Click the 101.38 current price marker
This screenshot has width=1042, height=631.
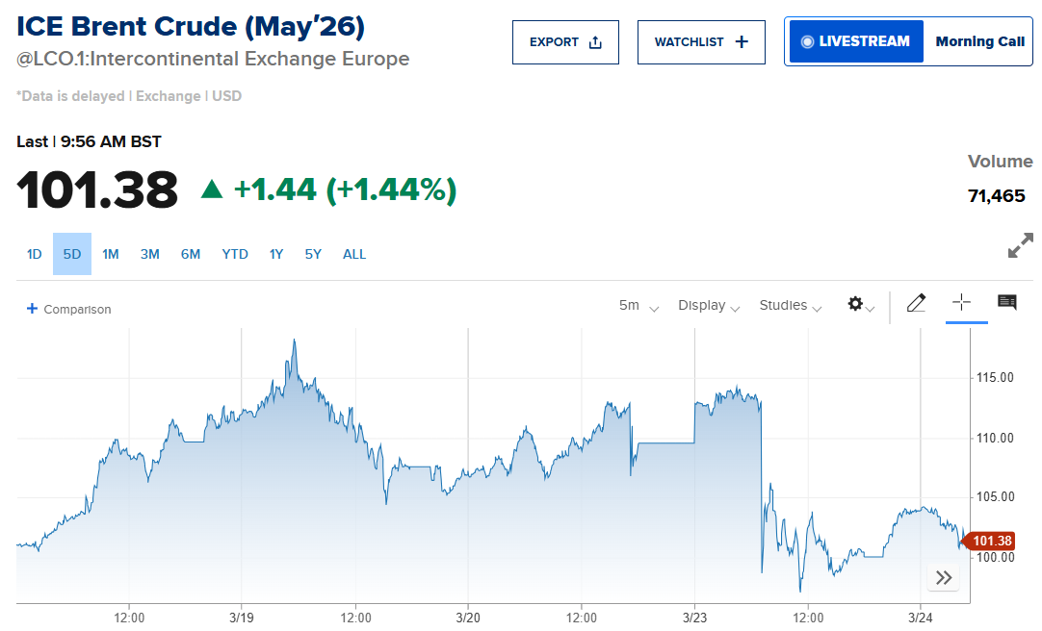point(991,542)
